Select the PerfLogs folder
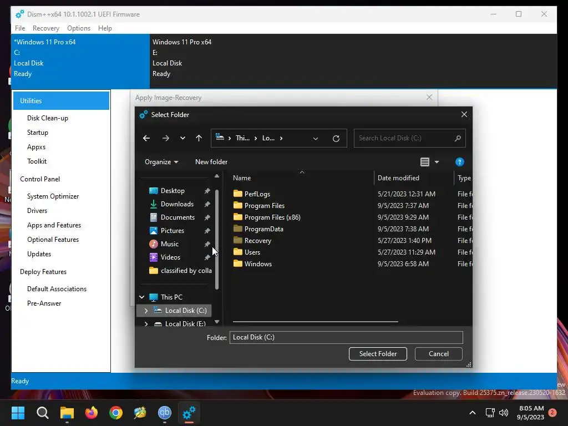The height and width of the screenshot is (426, 568). (x=257, y=194)
